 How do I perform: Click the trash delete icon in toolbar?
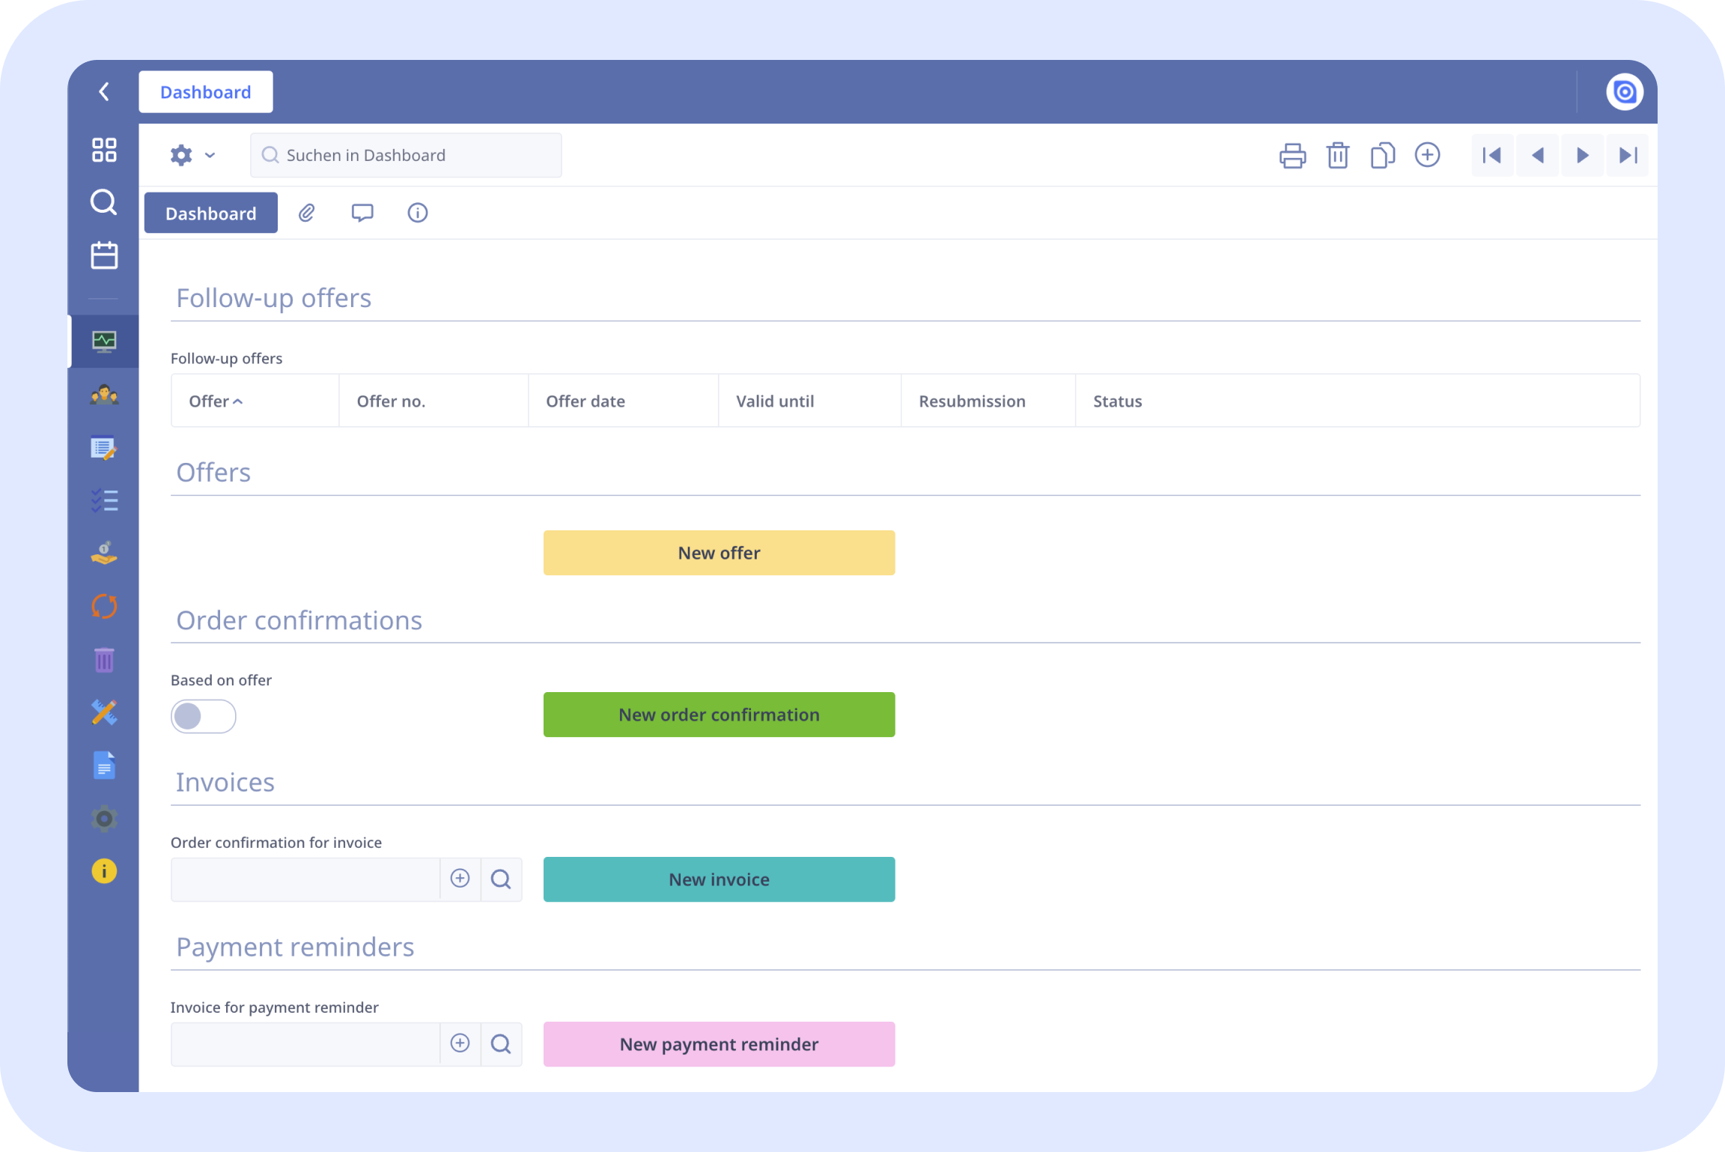(x=1337, y=155)
